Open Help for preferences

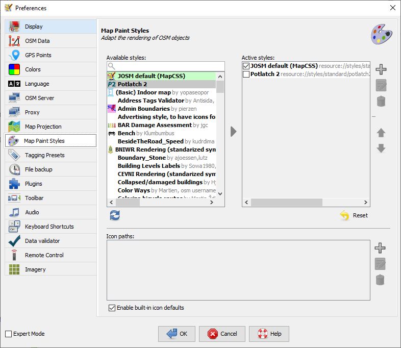[x=269, y=334]
